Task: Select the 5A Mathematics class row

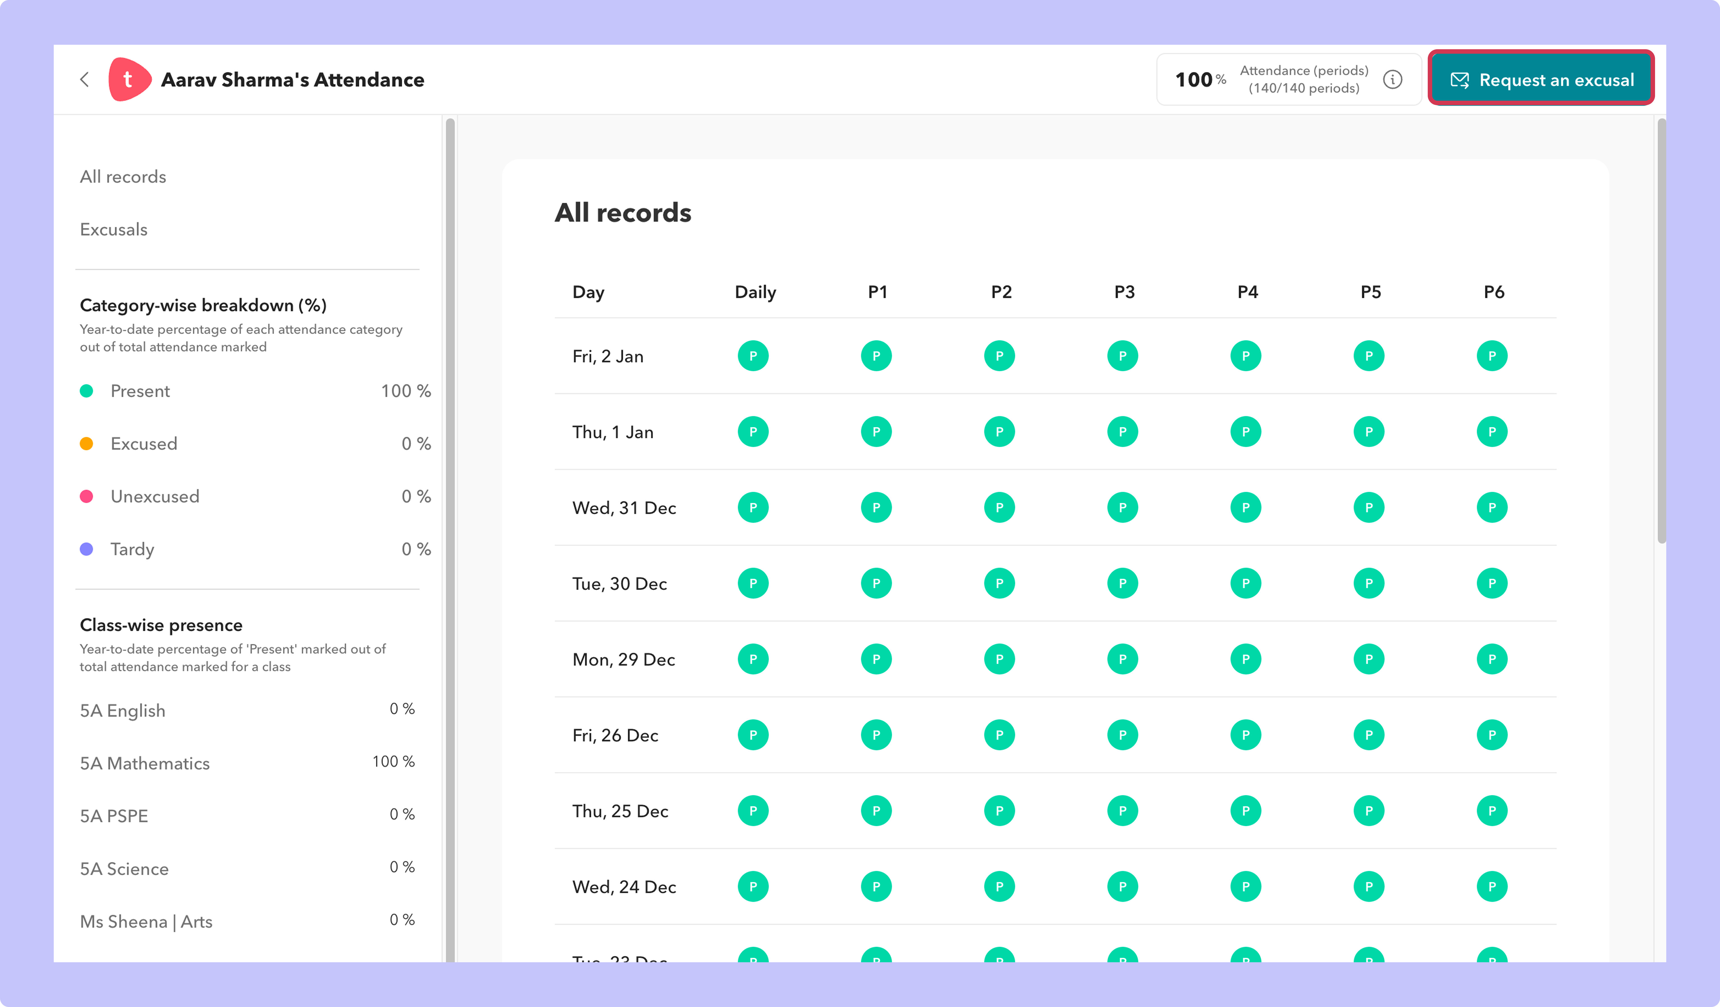Action: coord(247,763)
